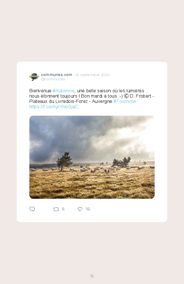Click the reply speech bubble icon
Screen dimensions: 184x284
32,209
